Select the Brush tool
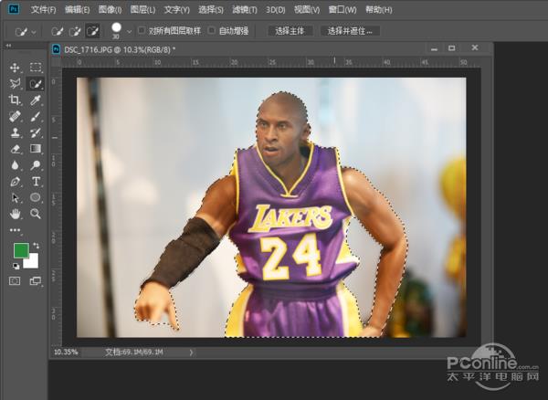 pyautogui.click(x=36, y=116)
